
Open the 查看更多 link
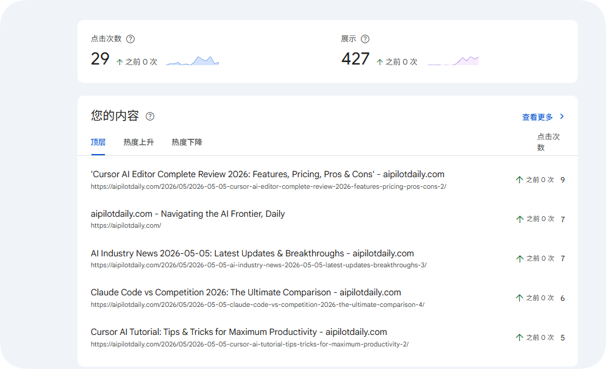coord(537,117)
